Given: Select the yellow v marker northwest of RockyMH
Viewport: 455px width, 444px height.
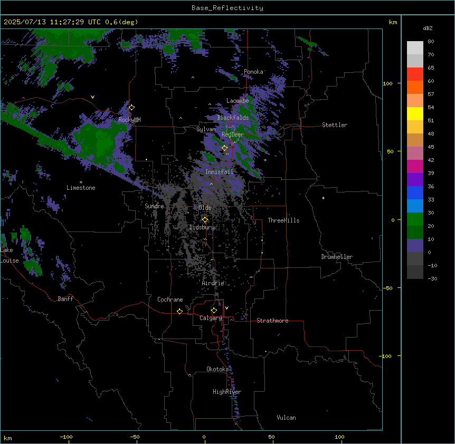Looking at the screenshot, I should [92, 97].
